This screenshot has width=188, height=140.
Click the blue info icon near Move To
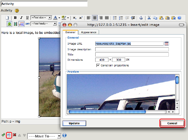(x=65, y=135)
